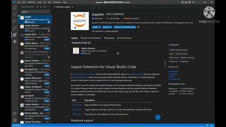Click the Filter Extensions funnel icon
The image size is (226, 127).
coord(37,7)
